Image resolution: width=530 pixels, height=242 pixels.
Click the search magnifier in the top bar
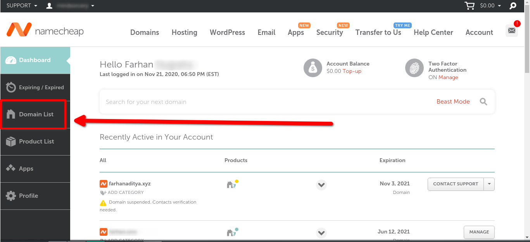click(513, 6)
